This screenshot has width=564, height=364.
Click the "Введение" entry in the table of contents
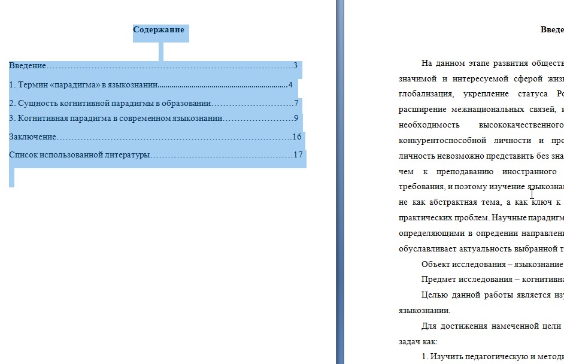(28, 66)
